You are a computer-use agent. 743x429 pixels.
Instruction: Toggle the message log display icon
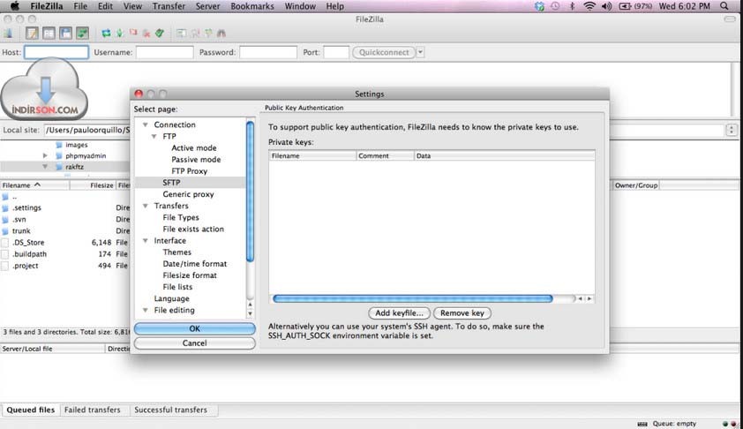(x=32, y=34)
